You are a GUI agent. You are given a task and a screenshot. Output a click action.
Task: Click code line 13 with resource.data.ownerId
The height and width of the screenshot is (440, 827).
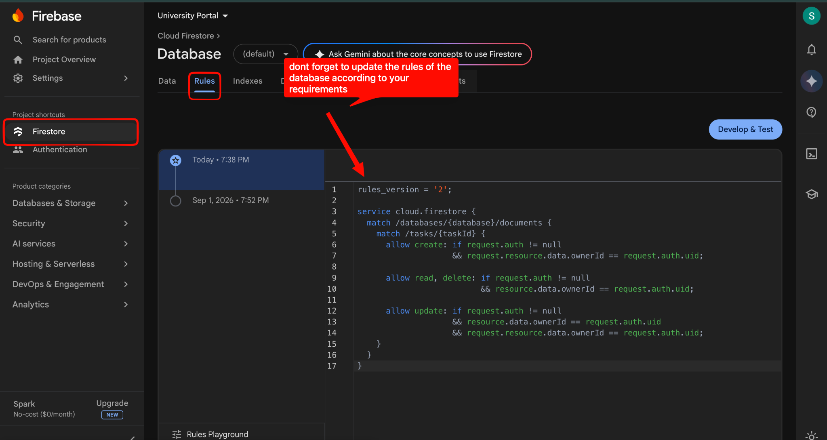557,322
